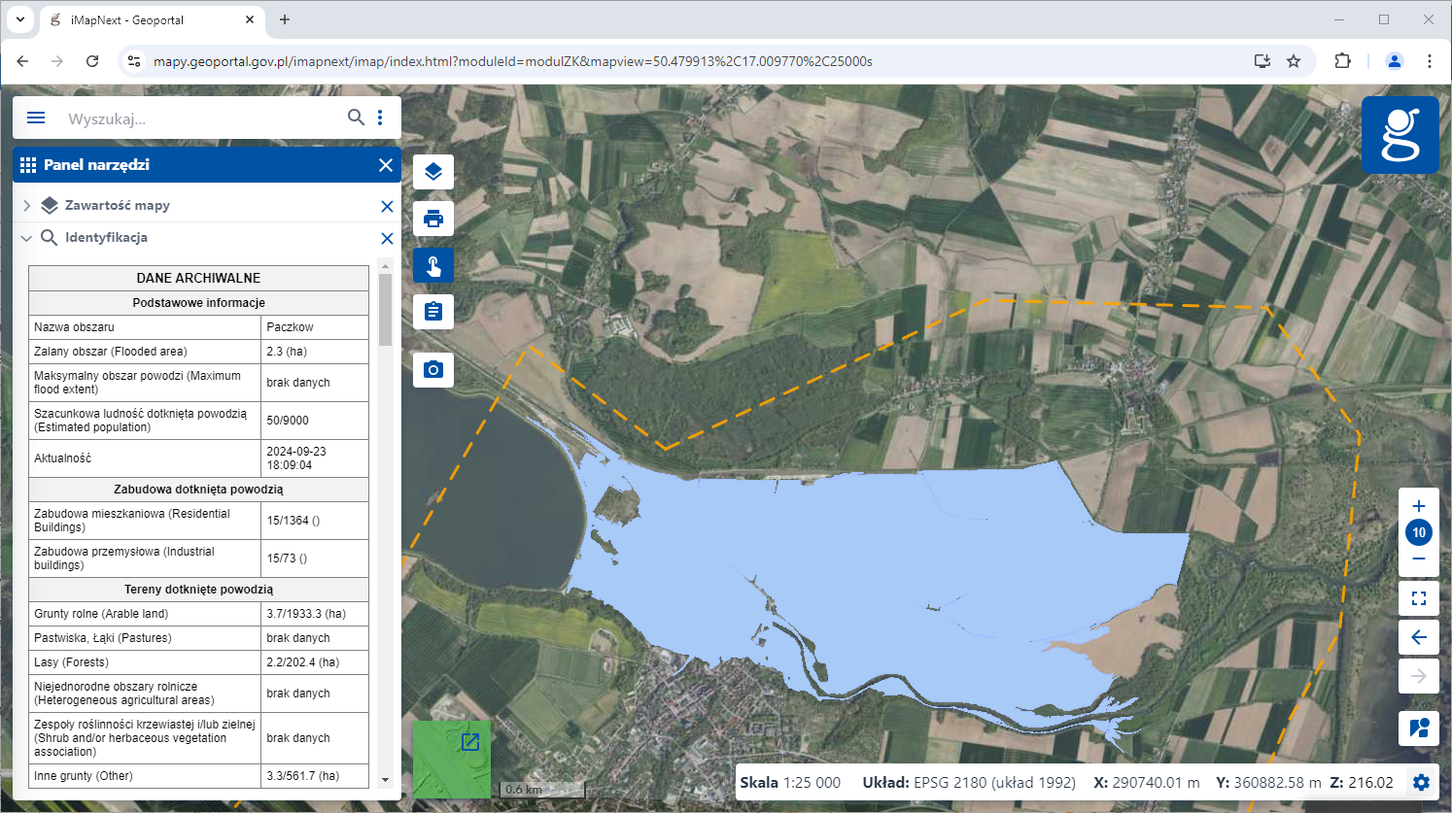Image resolution: width=1452 pixels, height=813 pixels.
Task: Open coordinate settings gear icon
Action: [1421, 783]
